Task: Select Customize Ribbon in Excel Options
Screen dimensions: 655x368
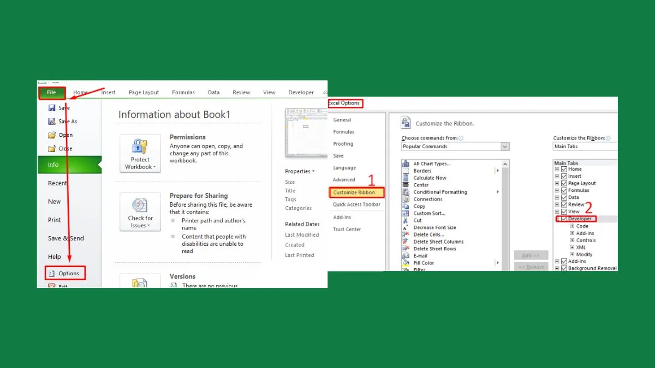Action: point(356,192)
